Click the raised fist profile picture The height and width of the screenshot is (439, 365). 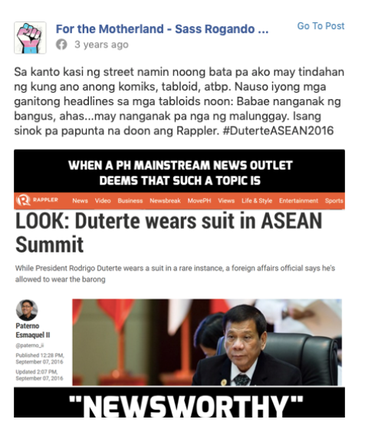point(30,38)
